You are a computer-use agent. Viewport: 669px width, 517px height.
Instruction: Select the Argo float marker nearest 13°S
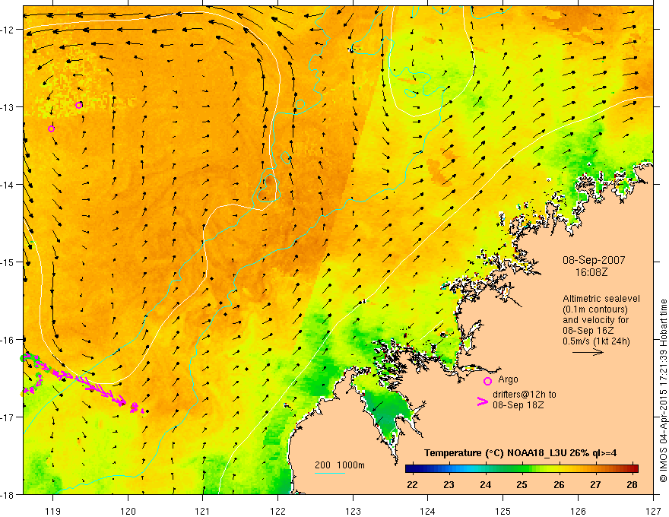coord(78,105)
